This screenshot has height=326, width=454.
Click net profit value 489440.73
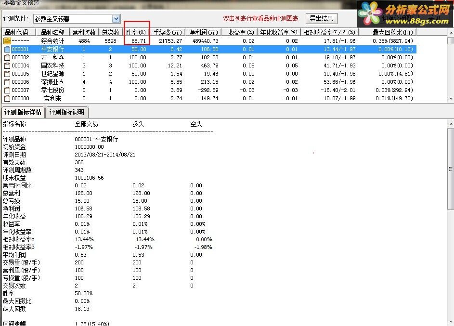click(x=205, y=41)
